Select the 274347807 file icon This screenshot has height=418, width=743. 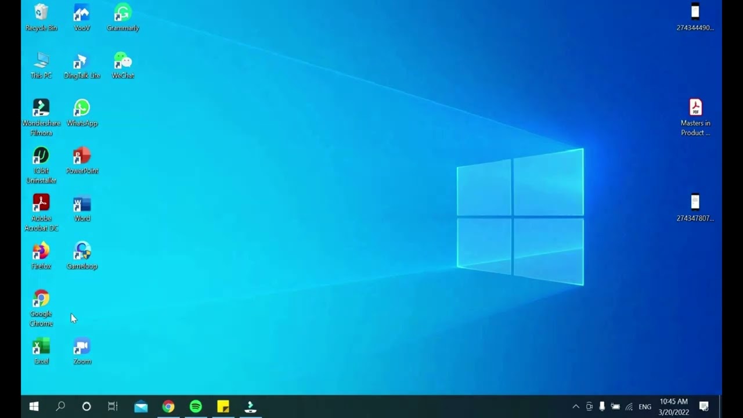tap(695, 208)
